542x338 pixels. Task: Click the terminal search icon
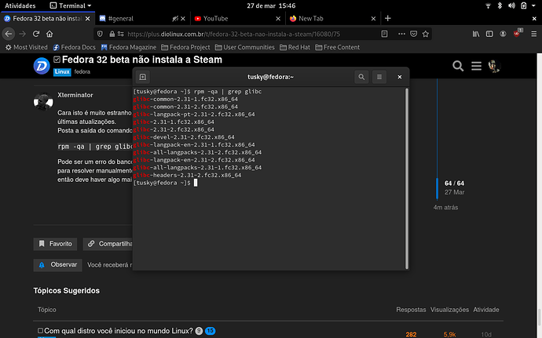[361, 77]
